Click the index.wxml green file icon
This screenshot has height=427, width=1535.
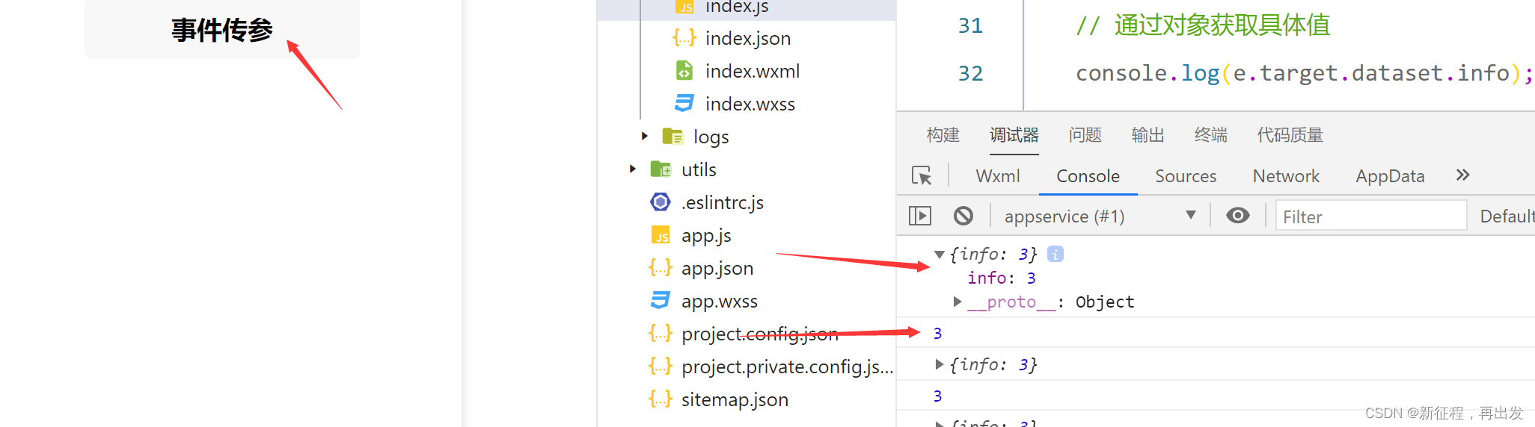click(684, 70)
